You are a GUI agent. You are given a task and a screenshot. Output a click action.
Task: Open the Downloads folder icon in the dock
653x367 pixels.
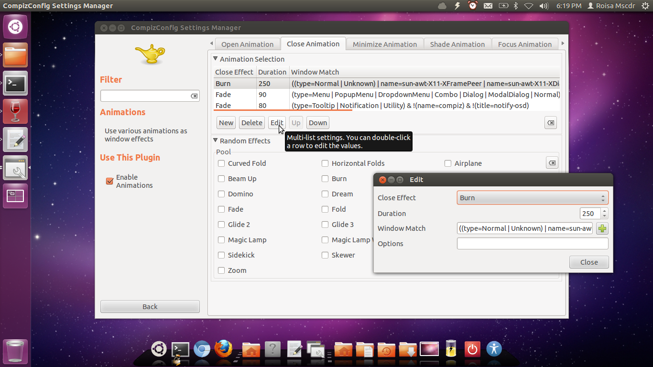pos(408,349)
